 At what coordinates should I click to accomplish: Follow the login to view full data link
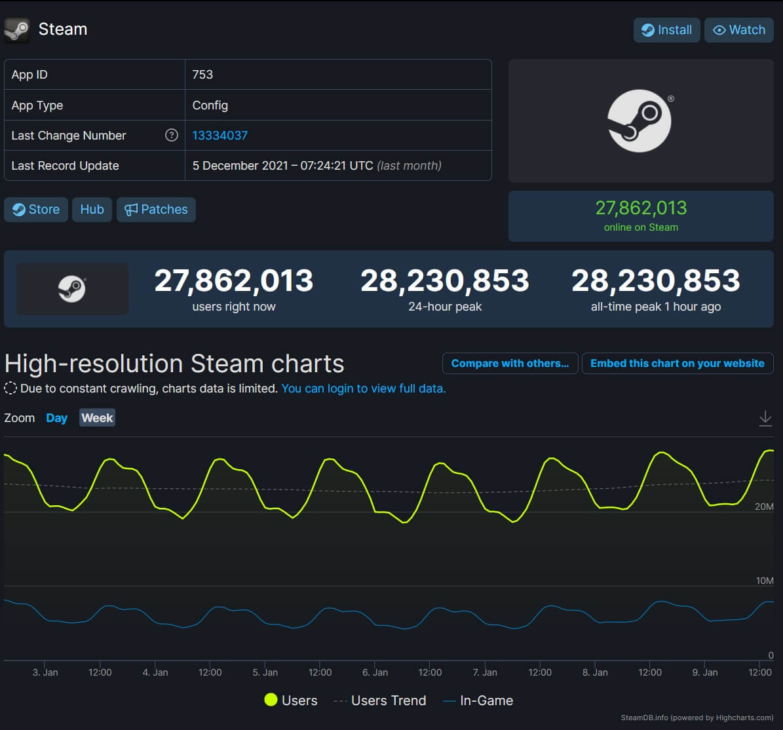362,388
